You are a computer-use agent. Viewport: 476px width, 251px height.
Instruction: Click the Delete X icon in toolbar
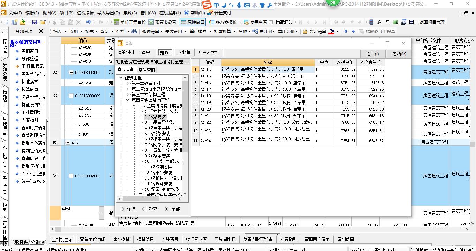pyautogui.click(x=78, y=22)
